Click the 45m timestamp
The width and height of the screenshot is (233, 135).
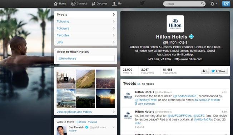[224, 92]
